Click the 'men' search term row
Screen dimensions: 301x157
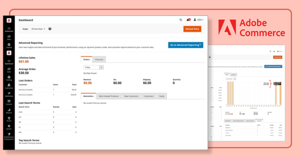click(x=48, y=112)
